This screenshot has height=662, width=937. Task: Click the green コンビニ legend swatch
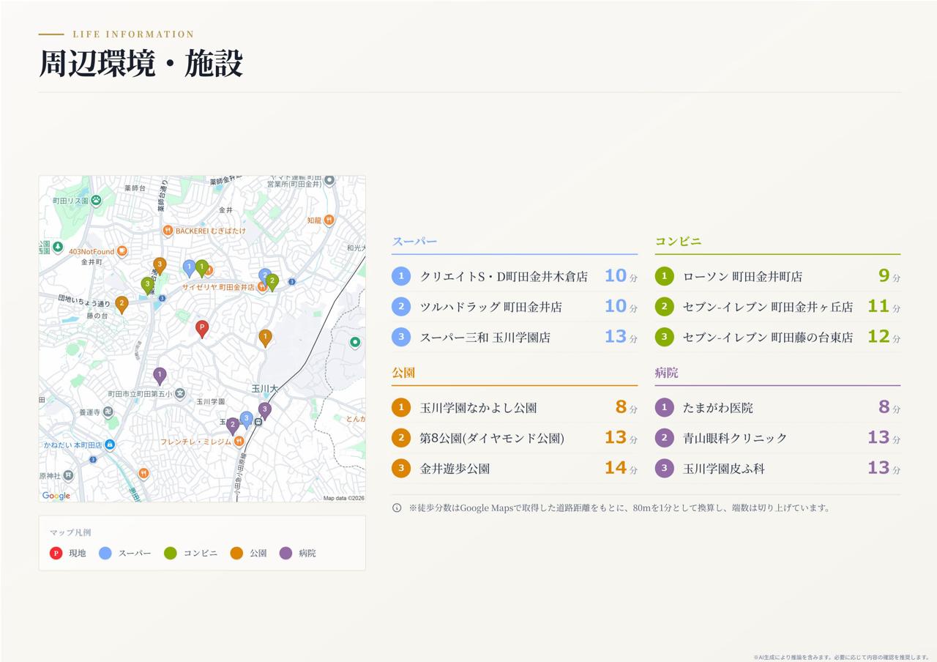171,553
